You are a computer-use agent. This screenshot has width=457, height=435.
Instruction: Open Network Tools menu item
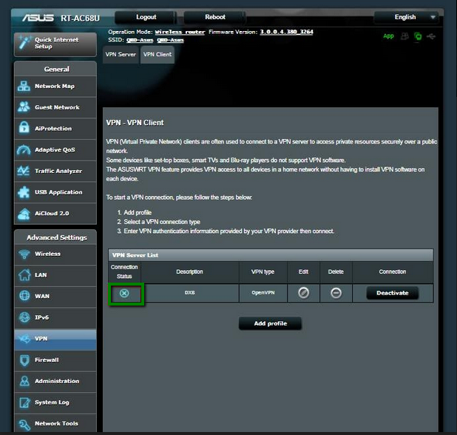pos(55,423)
